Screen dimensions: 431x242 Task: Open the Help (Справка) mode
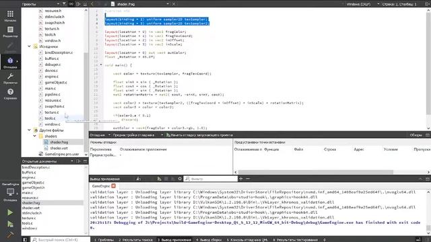[10, 94]
